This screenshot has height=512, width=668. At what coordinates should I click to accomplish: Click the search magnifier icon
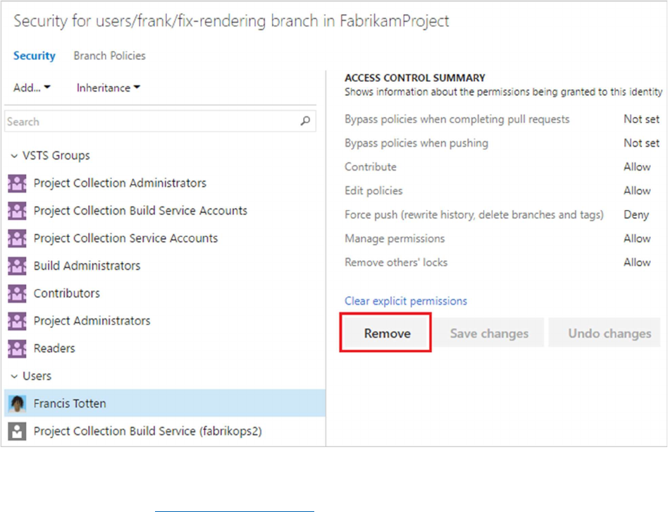[x=305, y=121]
